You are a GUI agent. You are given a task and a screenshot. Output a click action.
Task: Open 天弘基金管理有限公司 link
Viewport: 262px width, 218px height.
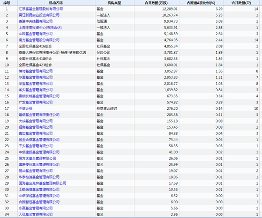(36, 214)
